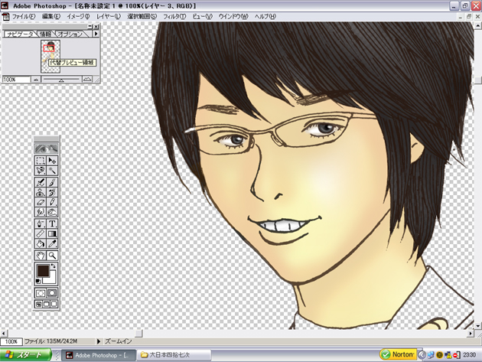Select the Eraser tool
The height and width of the screenshot is (362, 482).
41,202
